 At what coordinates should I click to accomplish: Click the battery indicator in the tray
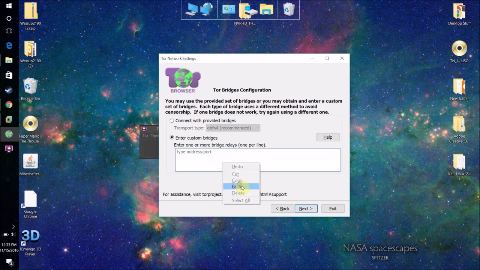(x=6, y=234)
